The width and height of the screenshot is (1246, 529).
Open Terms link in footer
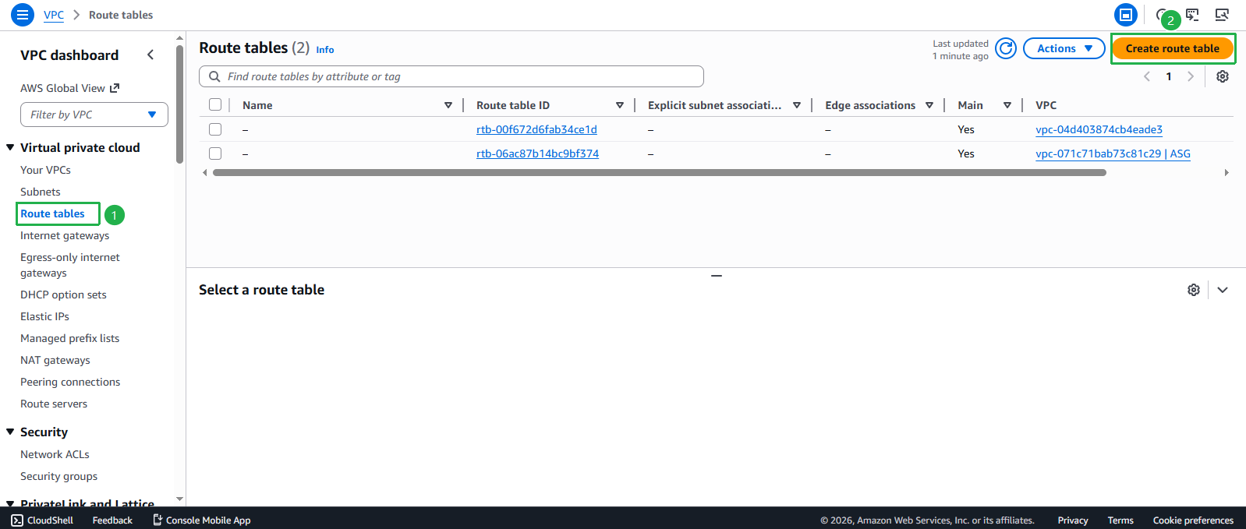(1120, 520)
